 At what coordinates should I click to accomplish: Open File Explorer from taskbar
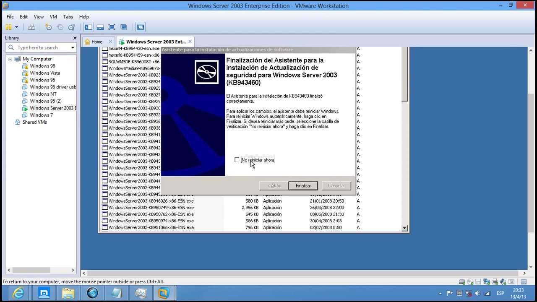pos(68,293)
